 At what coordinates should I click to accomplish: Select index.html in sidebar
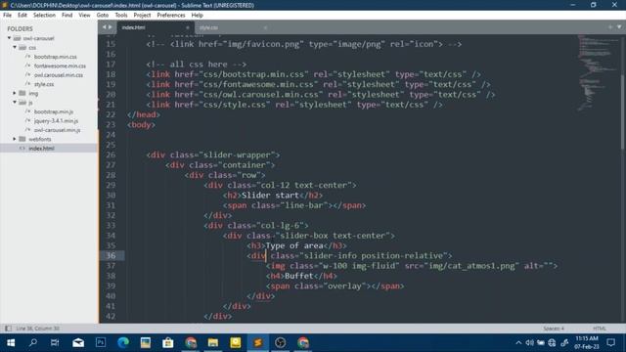[41, 148]
